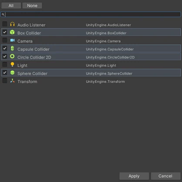Click UnityEngine.BoxCollider type text
Screen dimensions: 182x182
point(106,33)
